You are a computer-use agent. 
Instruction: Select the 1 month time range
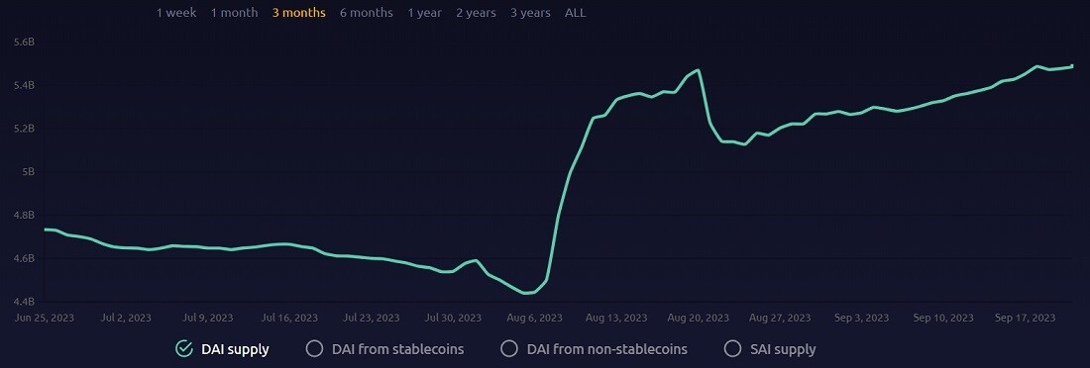234,13
